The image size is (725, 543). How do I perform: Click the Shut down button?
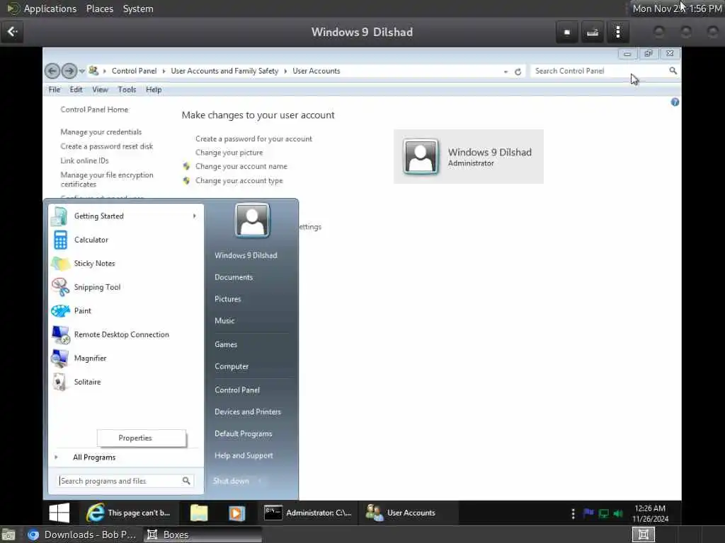click(x=231, y=481)
